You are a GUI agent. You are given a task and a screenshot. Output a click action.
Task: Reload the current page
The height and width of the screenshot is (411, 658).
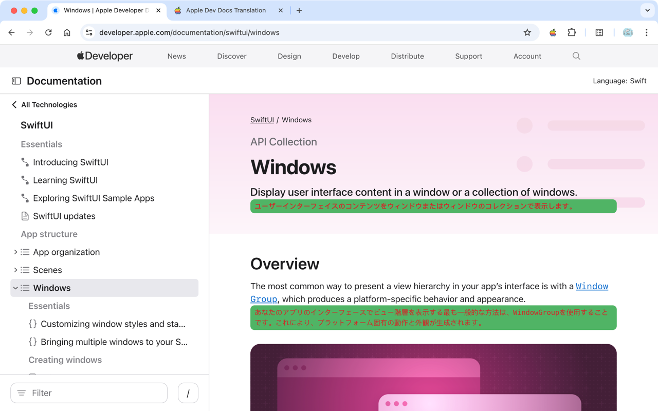pyautogui.click(x=48, y=32)
